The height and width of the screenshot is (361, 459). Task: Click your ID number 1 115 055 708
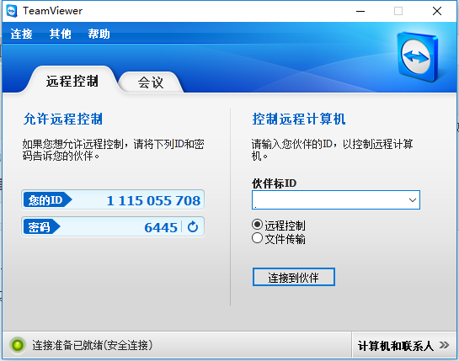(153, 200)
